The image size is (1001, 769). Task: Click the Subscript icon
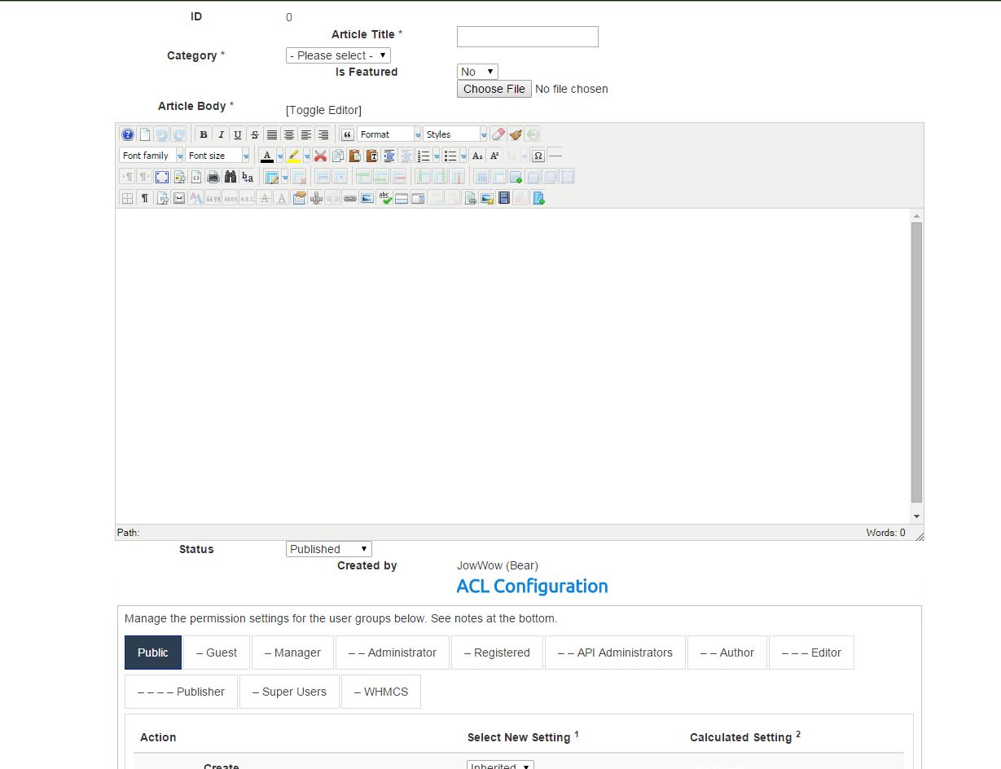pyautogui.click(x=477, y=156)
